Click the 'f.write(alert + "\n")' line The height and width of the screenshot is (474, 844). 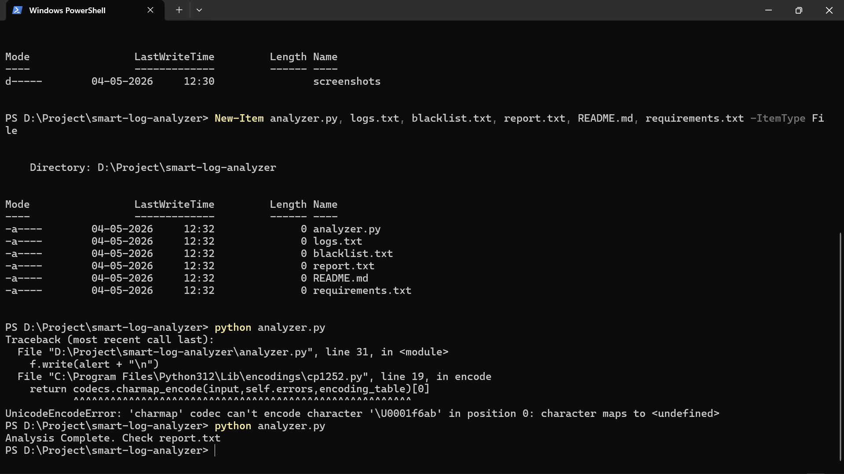(94, 364)
